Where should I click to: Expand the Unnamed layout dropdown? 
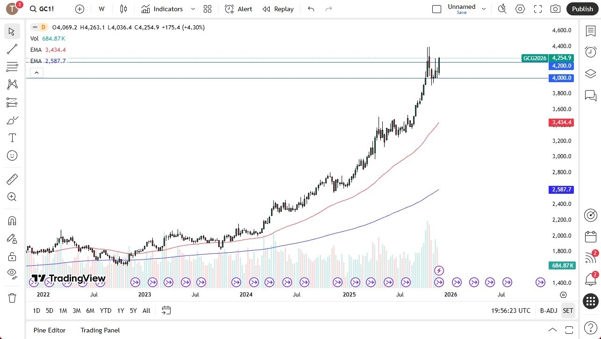(x=484, y=9)
